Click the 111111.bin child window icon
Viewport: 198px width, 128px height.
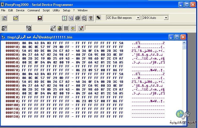[3, 37]
